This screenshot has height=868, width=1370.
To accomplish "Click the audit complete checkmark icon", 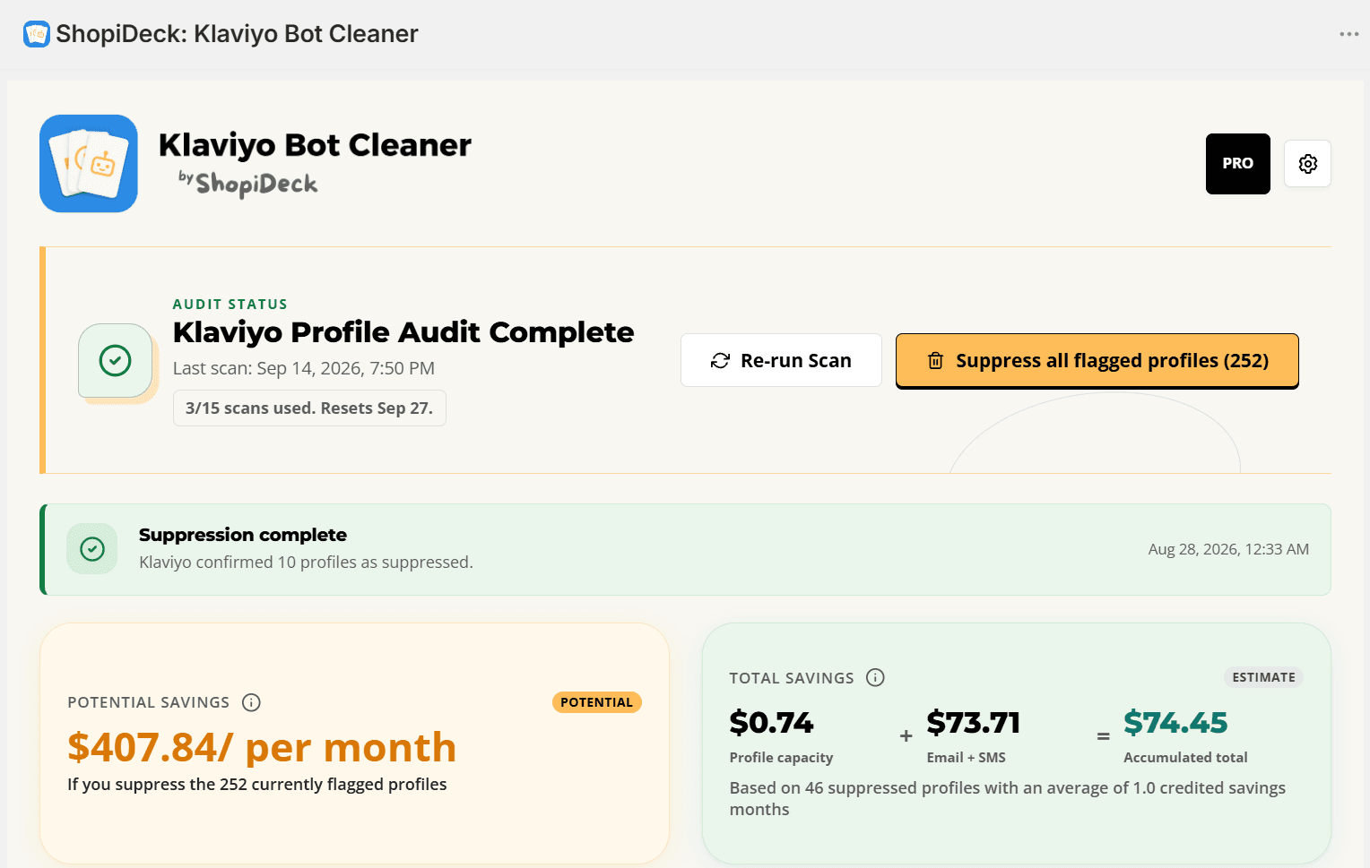I will (116, 361).
